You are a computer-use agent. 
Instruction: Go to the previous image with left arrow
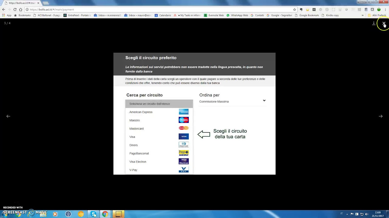click(x=8, y=116)
